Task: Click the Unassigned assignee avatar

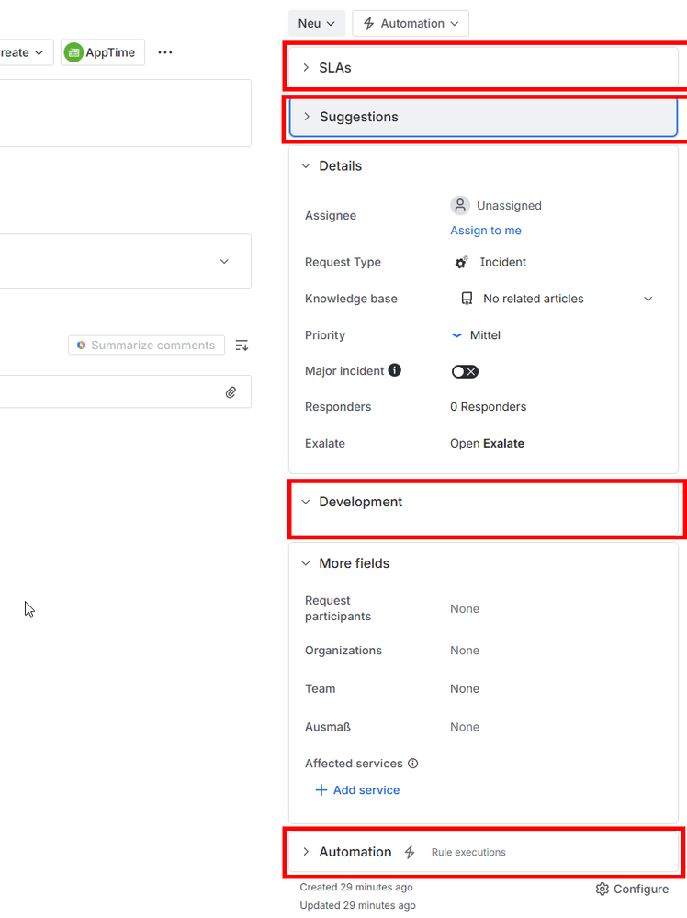Action: [x=459, y=205]
